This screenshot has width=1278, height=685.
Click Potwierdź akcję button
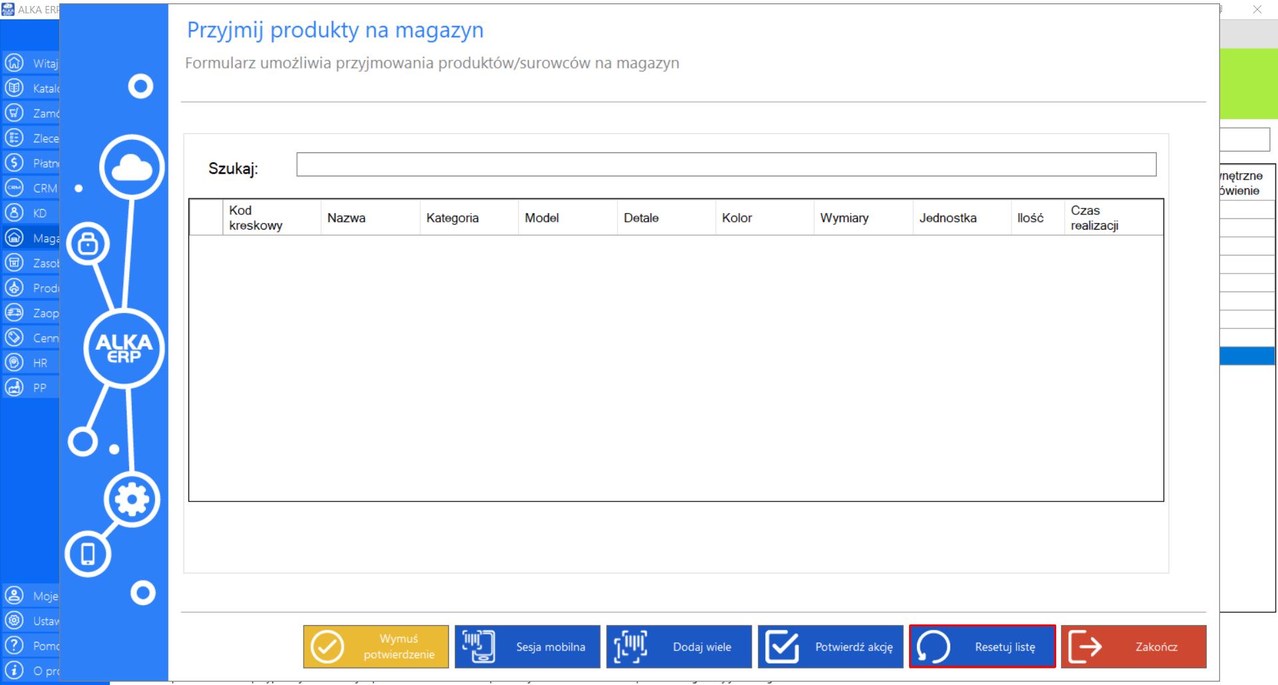point(830,646)
